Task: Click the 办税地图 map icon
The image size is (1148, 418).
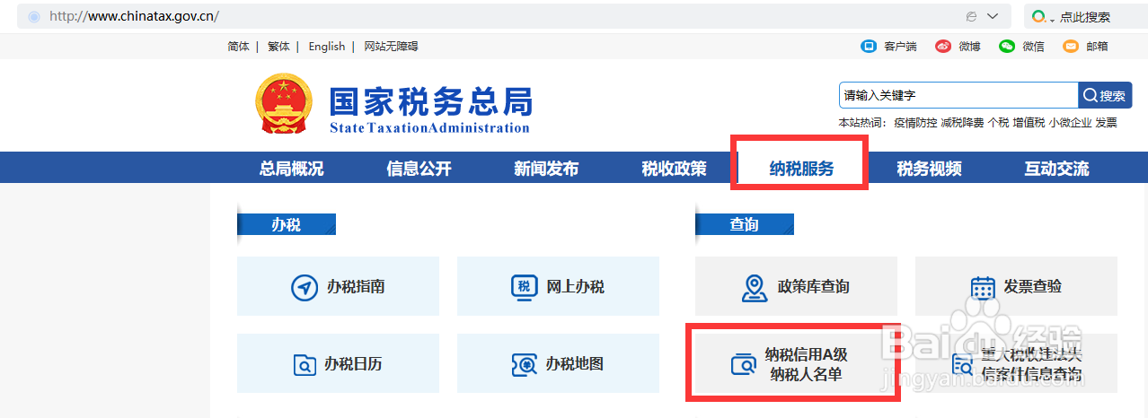Action: [x=524, y=365]
